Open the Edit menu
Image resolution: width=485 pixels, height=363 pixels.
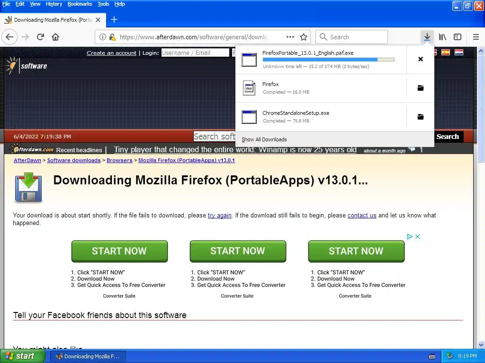[20, 4]
